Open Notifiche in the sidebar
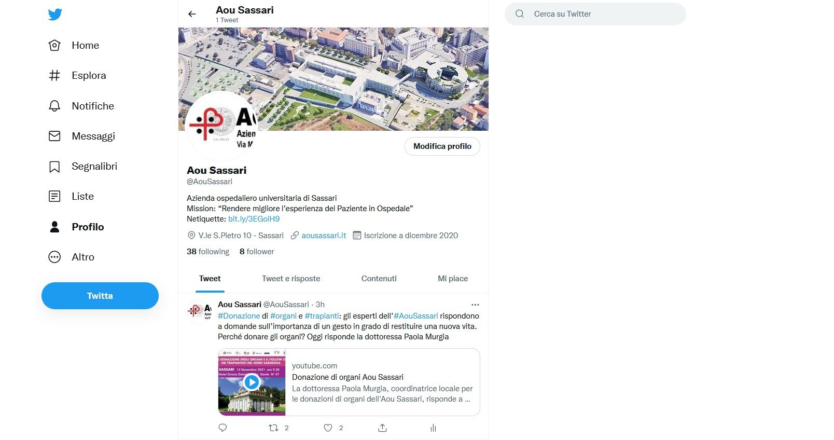This screenshot has width=834, height=440. click(81, 106)
